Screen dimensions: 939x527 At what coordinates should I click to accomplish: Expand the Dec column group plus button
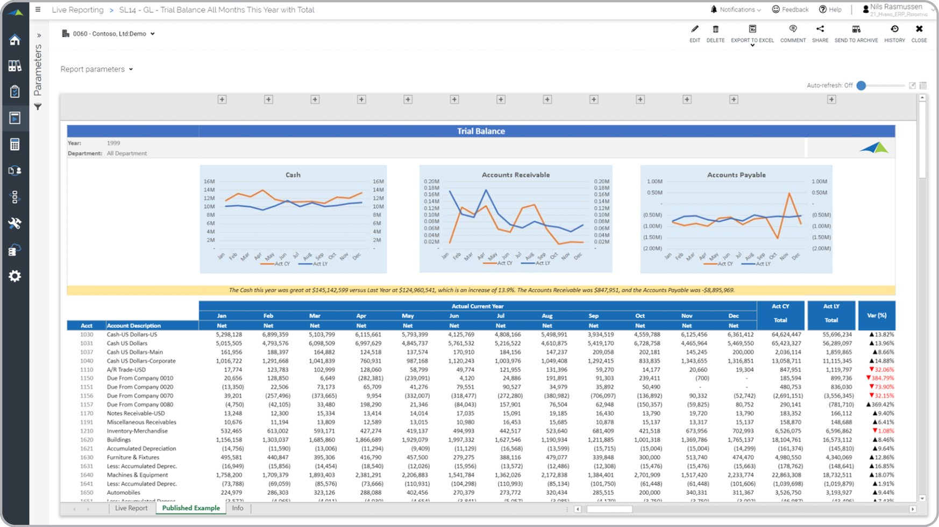pyautogui.click(x=734, y=99)
